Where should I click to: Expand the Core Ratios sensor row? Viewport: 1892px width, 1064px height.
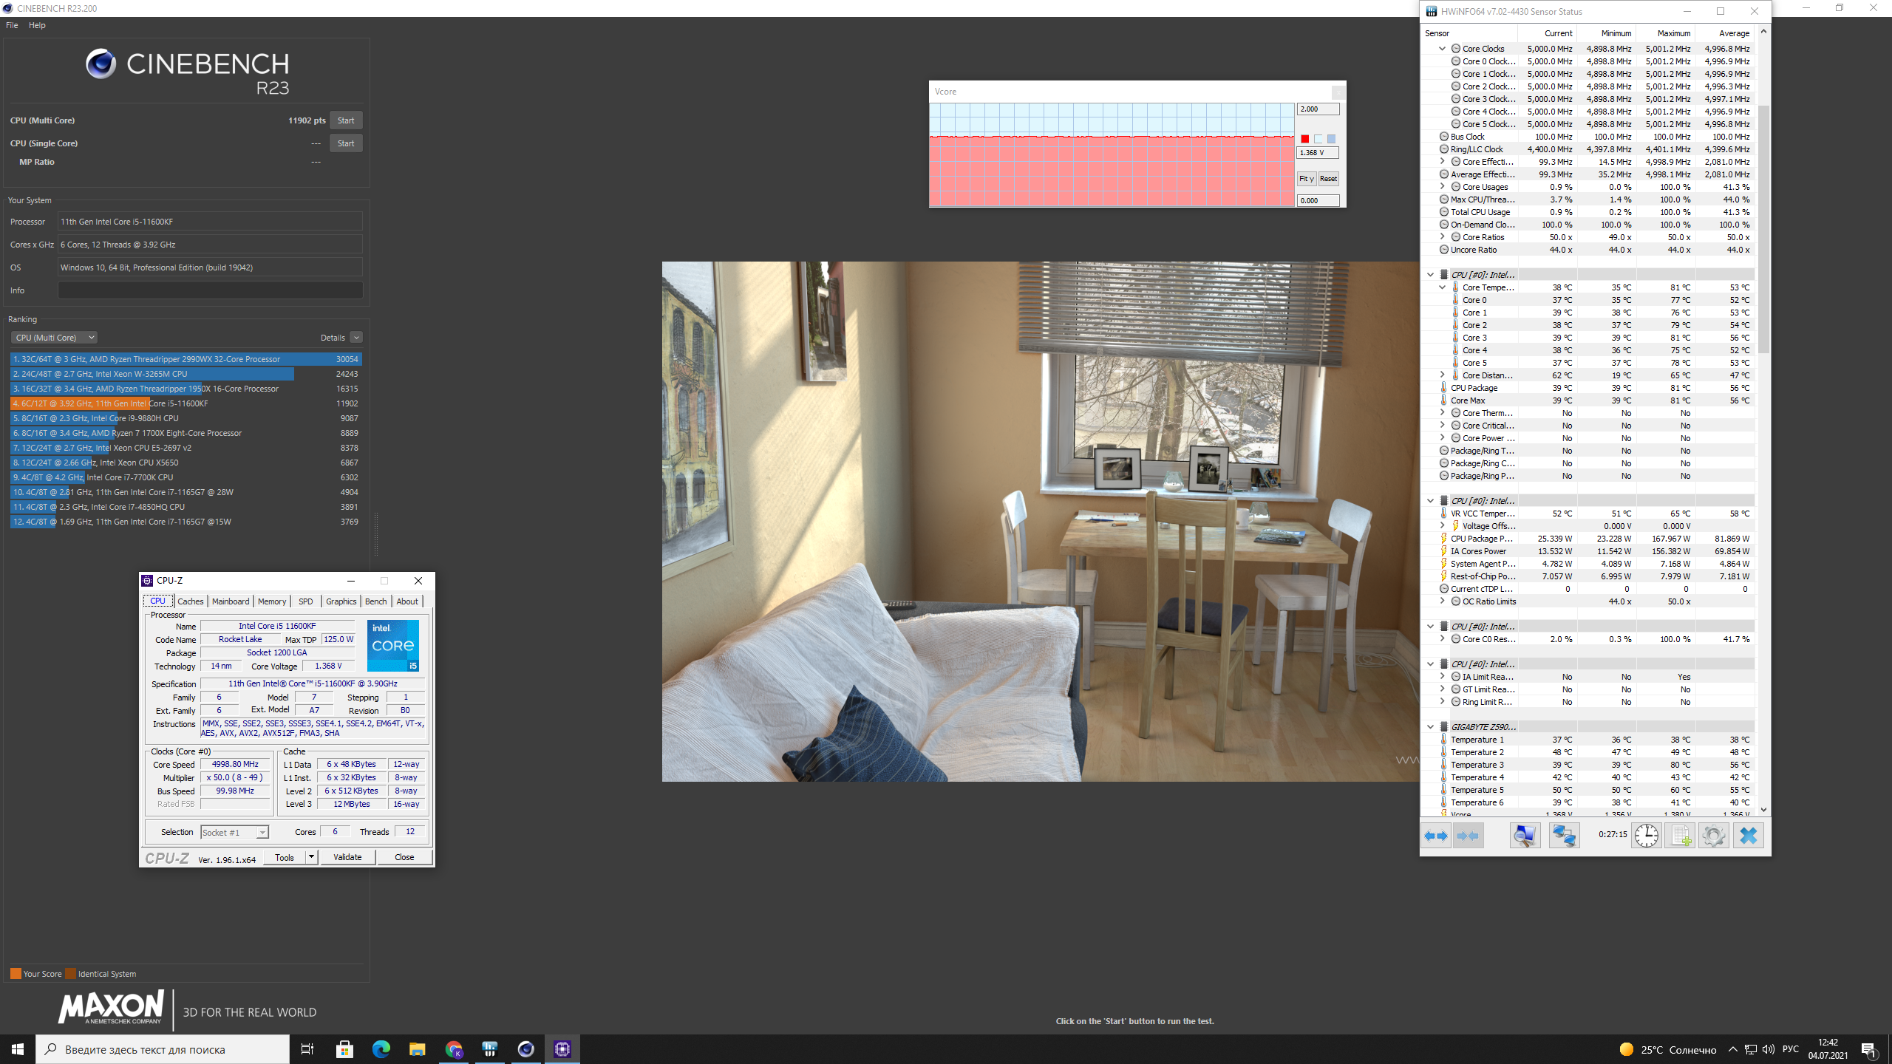coord(1442,237)
